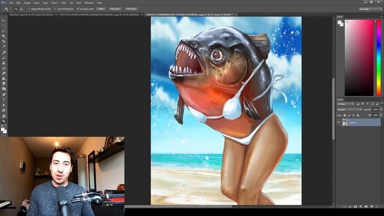Open the Layers panel flyout menu
The height and width of the screenshot is (216, 384).
coord(382,100)
